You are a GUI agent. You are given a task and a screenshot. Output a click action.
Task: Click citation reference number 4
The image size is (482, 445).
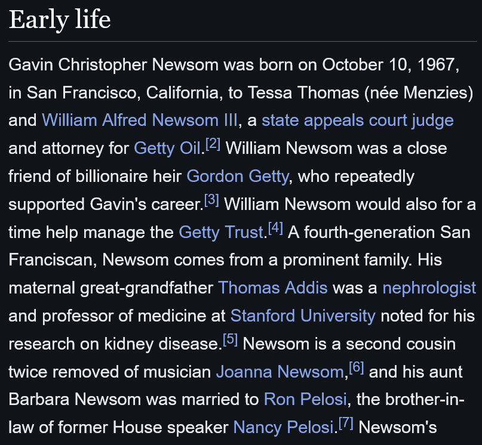tap(275, 228)
